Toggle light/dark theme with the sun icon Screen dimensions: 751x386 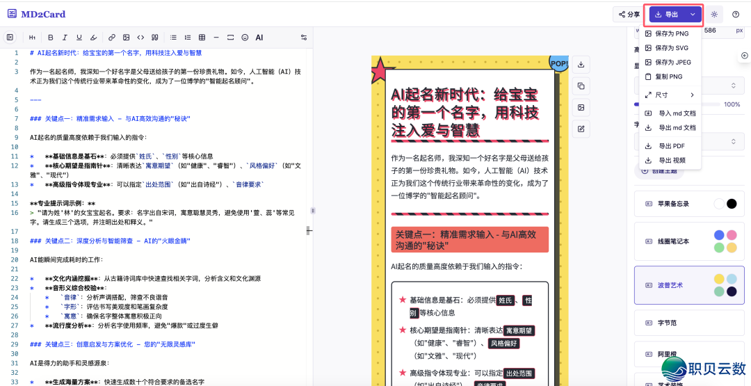(x=714, y=15)
